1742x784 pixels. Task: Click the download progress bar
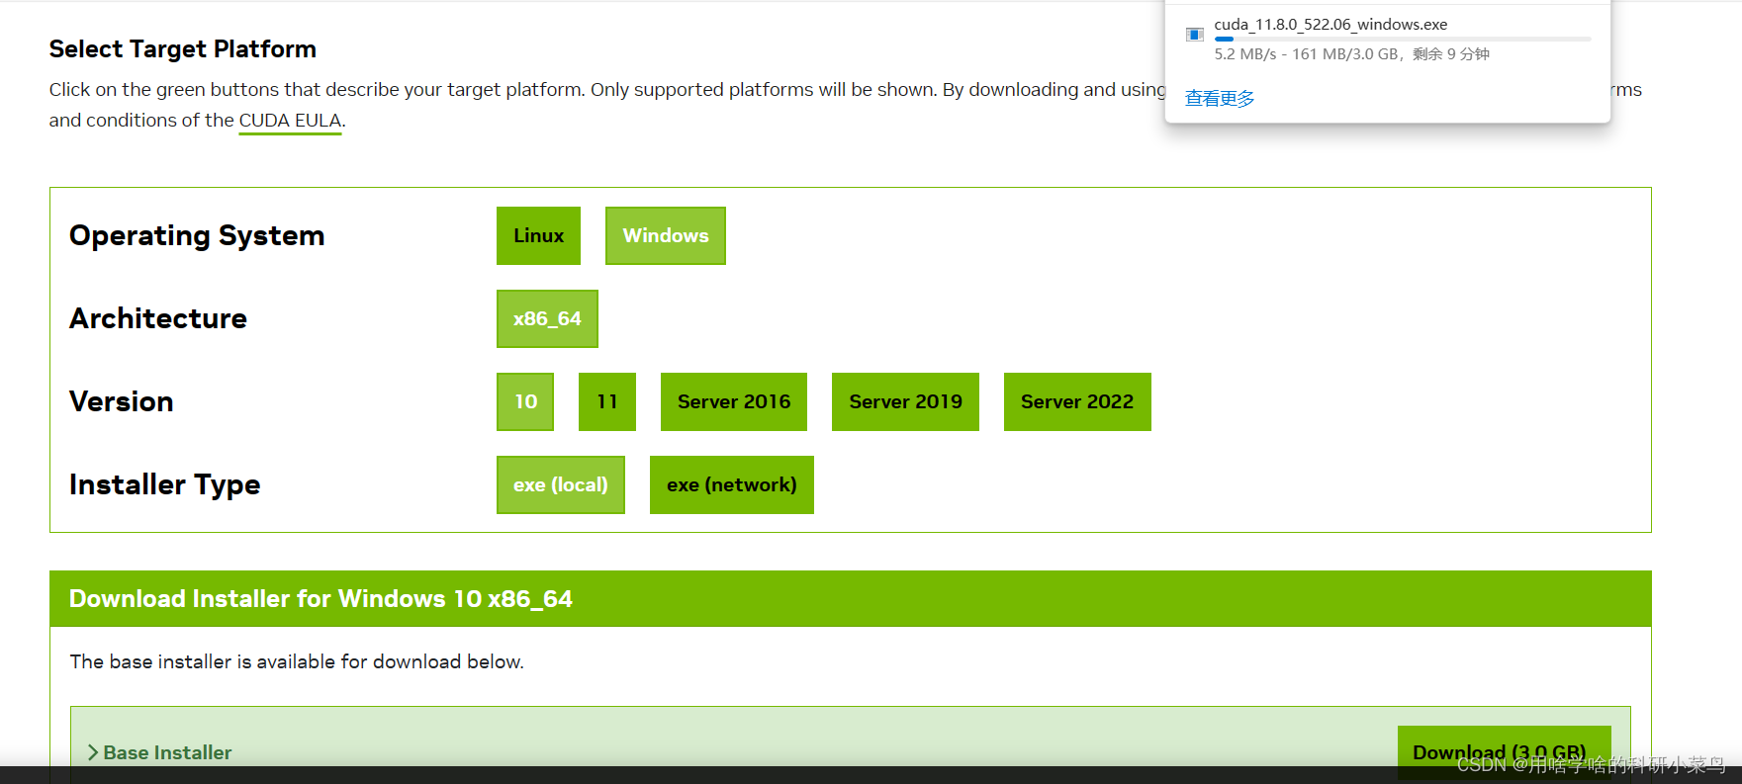[1403, 39]
